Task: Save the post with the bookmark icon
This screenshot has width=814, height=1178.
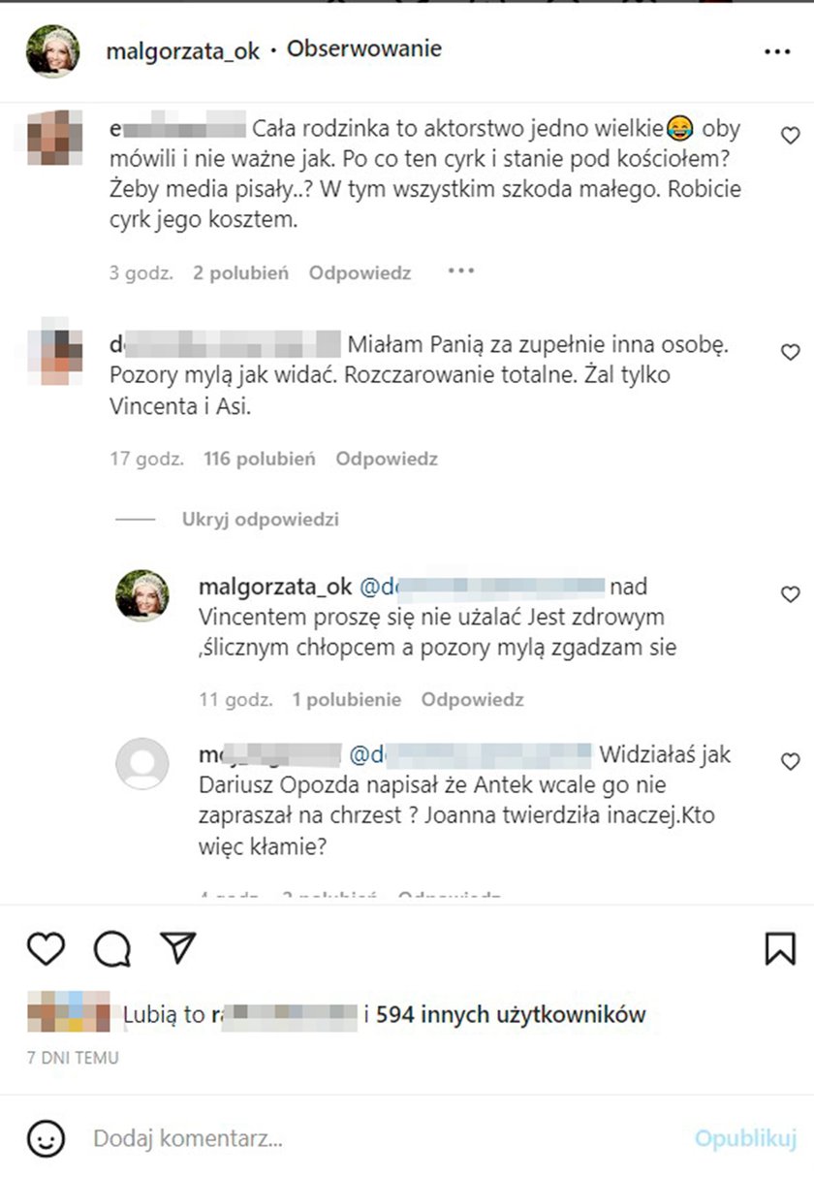Action: [780, 948]
